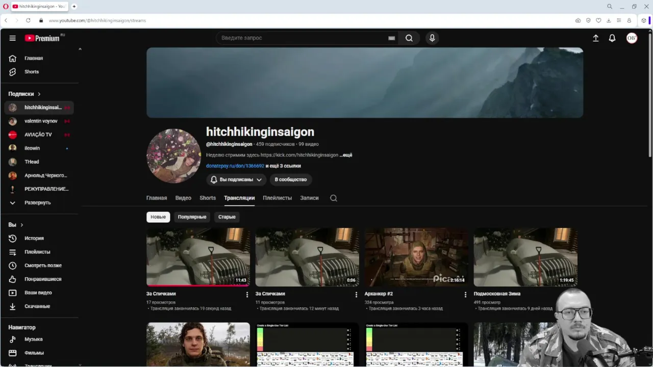
Task: Click и ещё 3 ссылки link
Action: coord(283,166)
